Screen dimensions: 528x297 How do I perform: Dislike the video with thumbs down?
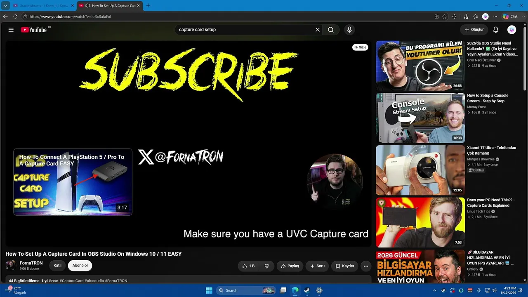click(266, 266)
